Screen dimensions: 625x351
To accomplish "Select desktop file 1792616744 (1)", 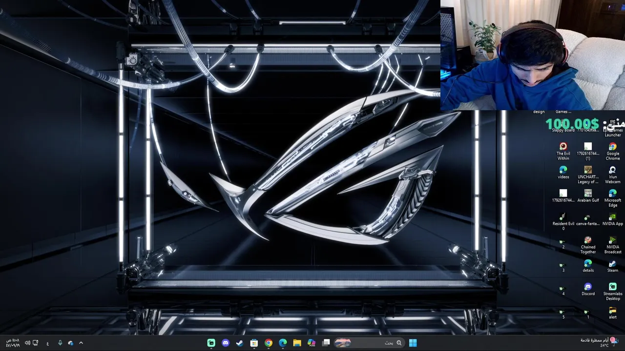I will (x=588, y=151).
